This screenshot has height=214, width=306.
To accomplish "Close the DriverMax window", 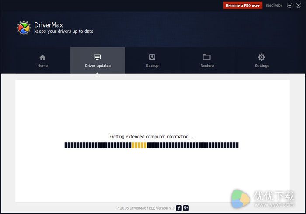I will pyautogui.click(x=299, y=5).
